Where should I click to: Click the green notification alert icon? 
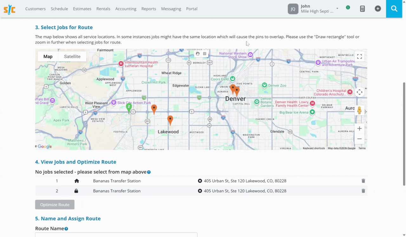pos(348,7)
